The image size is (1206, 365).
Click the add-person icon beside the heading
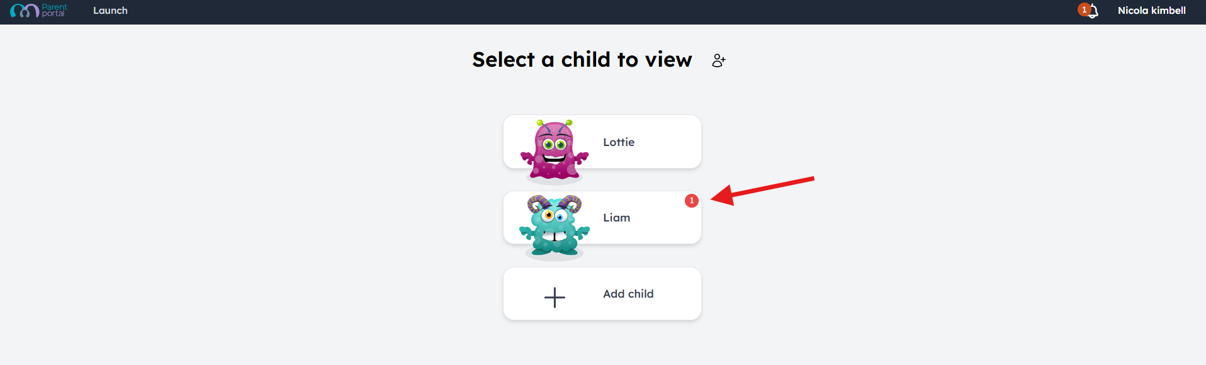click(x=719, y=60)
